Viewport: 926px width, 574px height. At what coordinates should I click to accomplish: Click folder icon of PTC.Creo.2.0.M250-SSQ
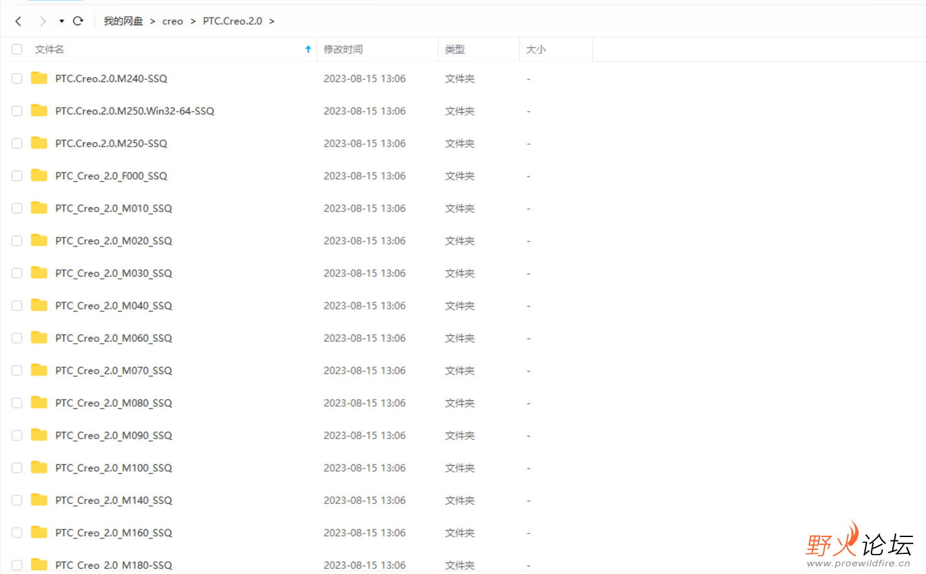point(39,143)
